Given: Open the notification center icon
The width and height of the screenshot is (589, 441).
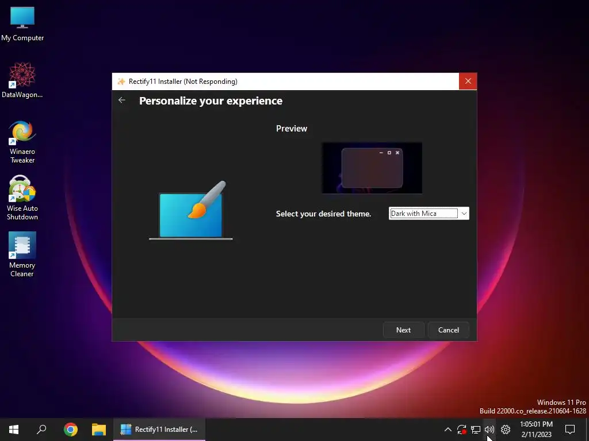Looking at the screenshot, I should point(570,430).
